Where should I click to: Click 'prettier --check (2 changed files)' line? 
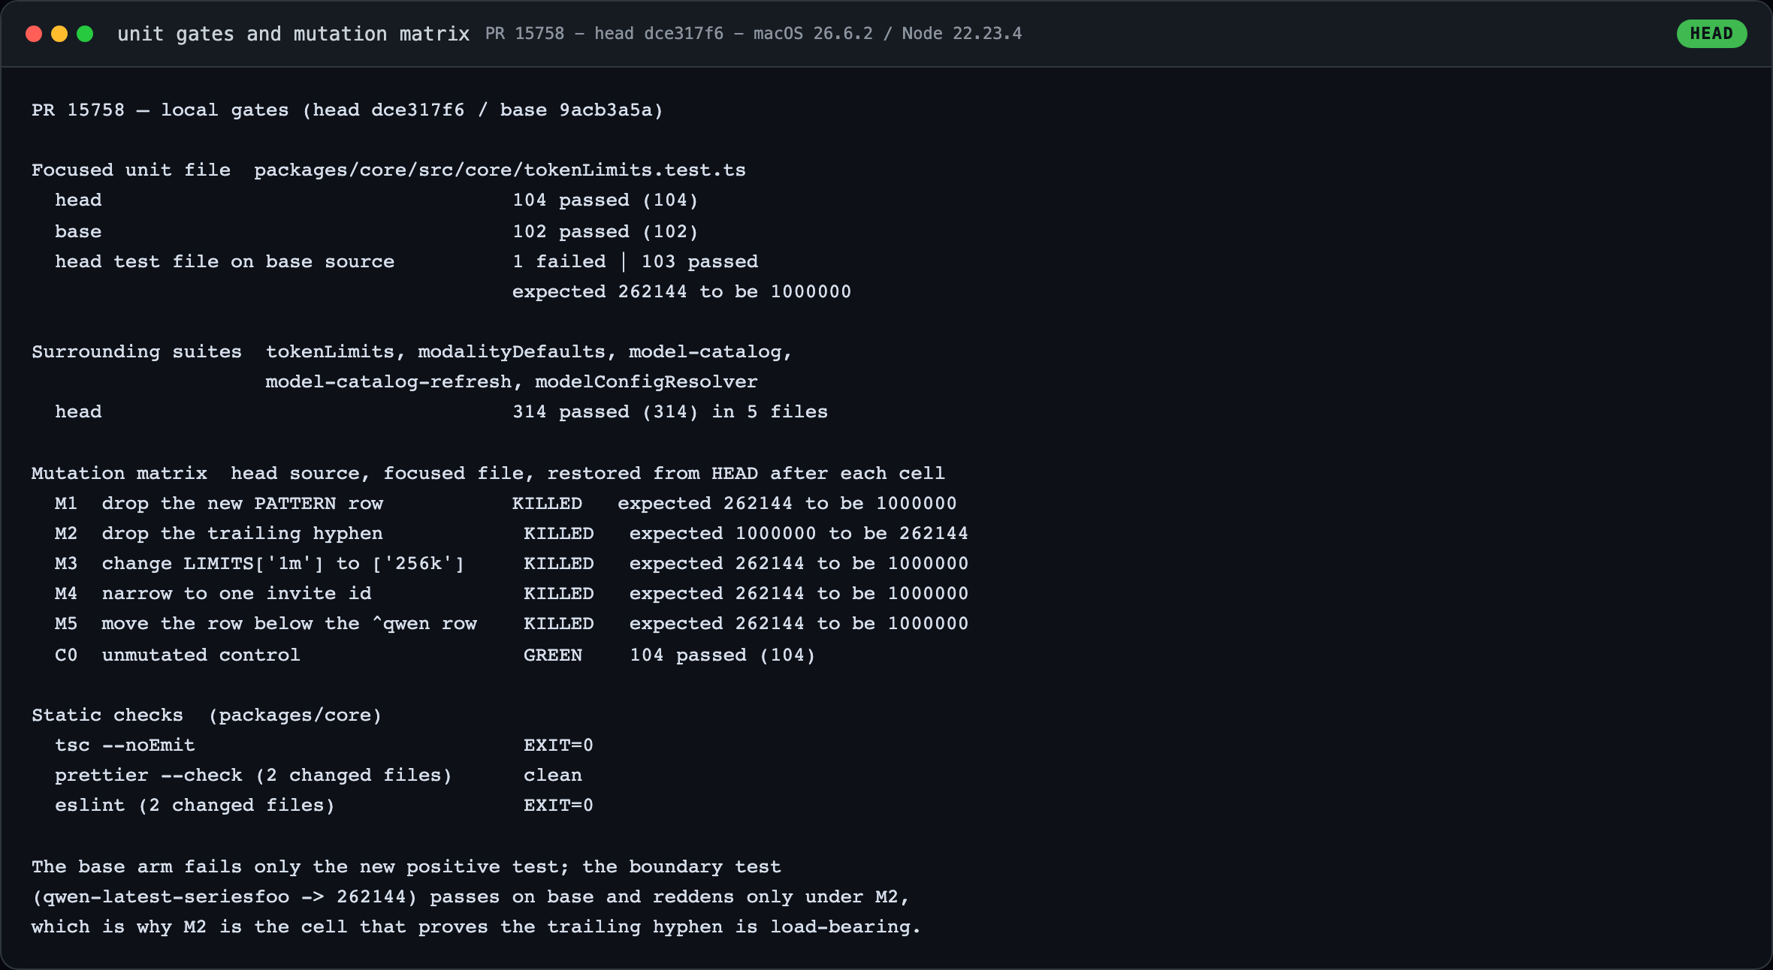pyautogui.click(x=253, y=775)
